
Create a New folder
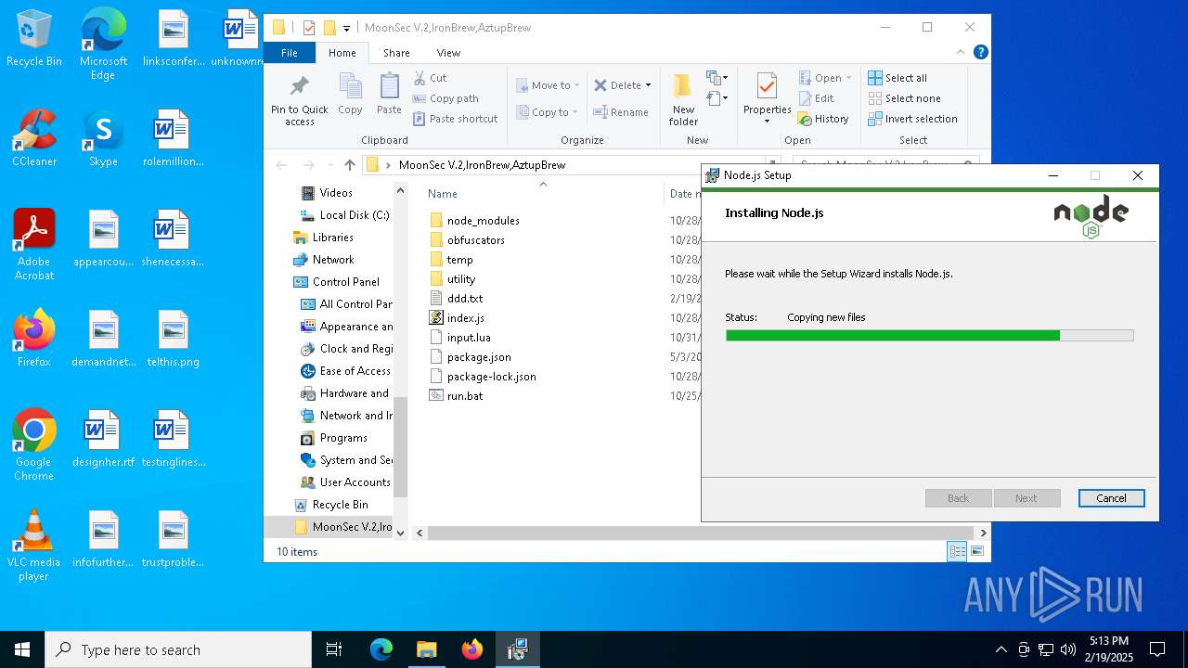[683, 100]
